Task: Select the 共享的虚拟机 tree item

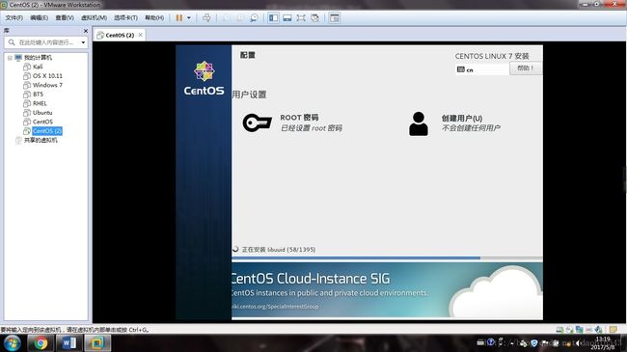Action: click(x=41, y=141)
